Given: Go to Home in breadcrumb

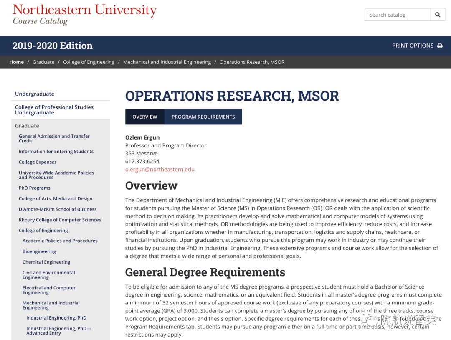Looking at the screenshot, I should coord(17,62).
